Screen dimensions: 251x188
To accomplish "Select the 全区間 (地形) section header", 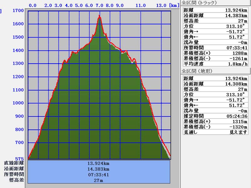I will click(197, 71).
